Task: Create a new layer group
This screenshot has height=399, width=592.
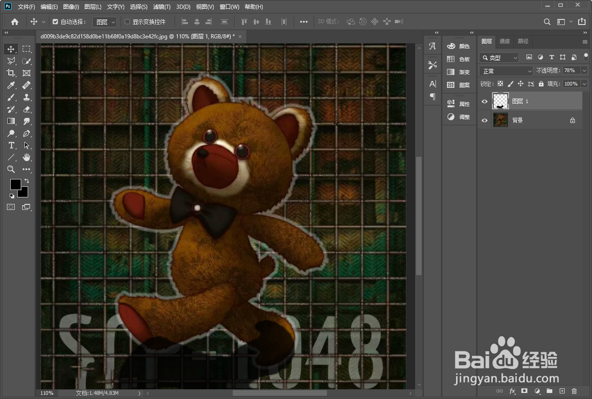Action: click(550, 391)
